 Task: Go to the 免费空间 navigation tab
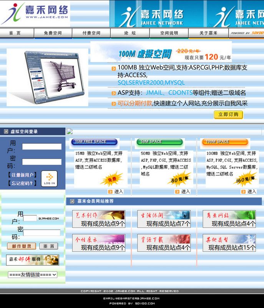coord(53,33)
